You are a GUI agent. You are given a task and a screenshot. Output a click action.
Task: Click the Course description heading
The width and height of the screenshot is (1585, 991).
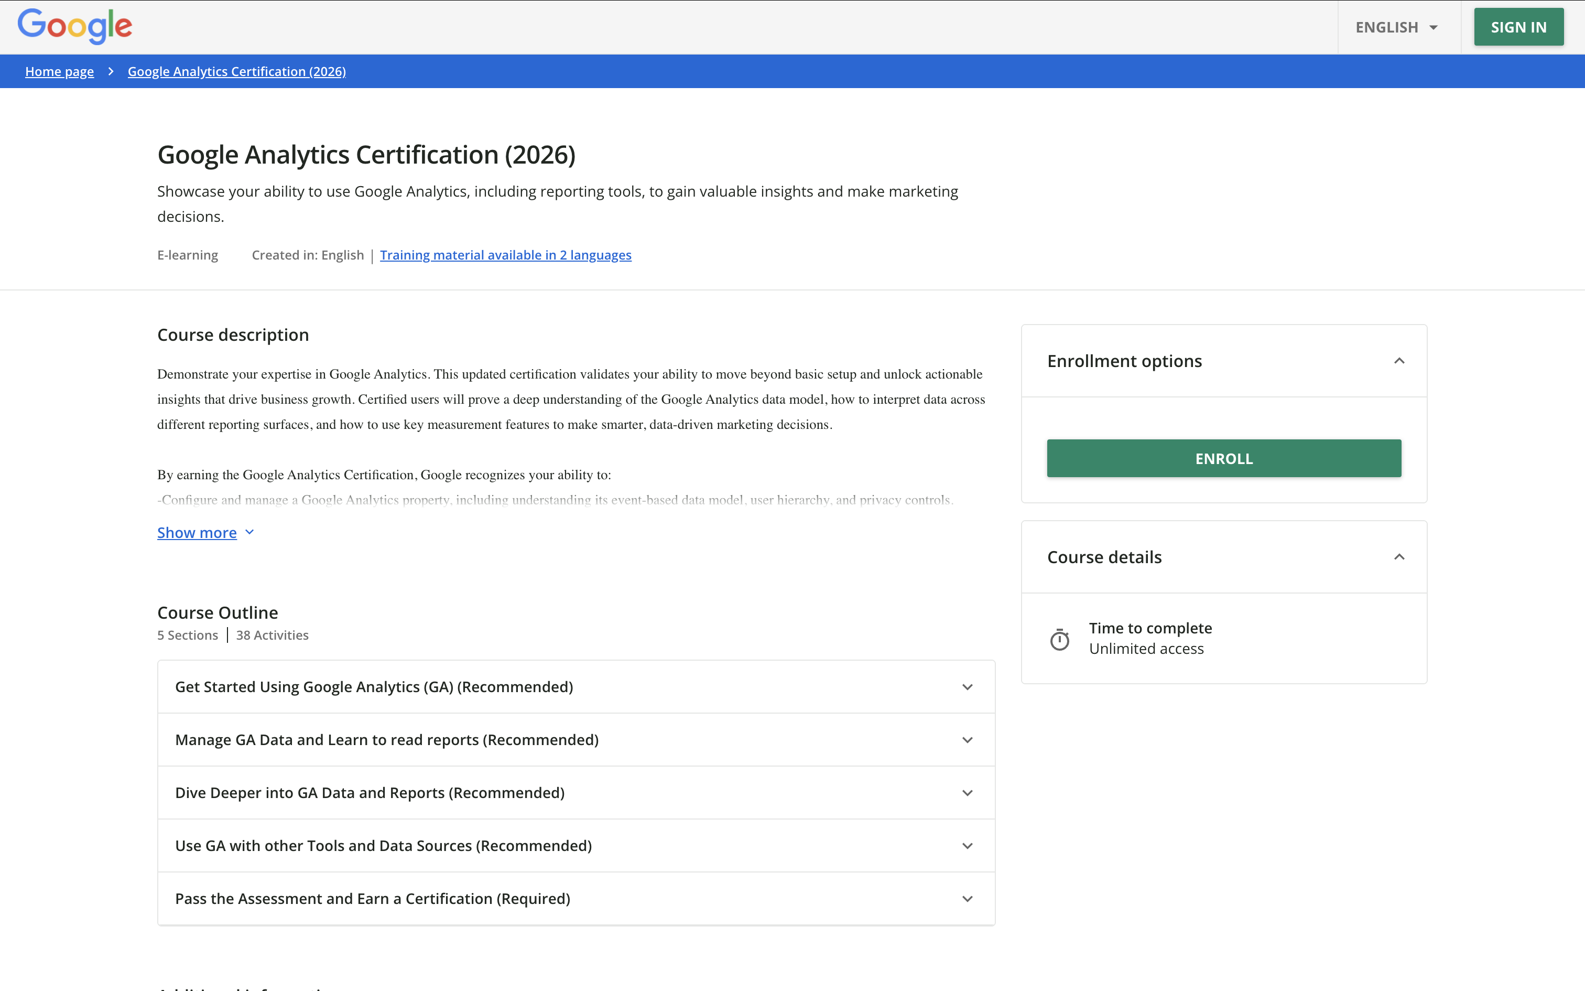(x=233, y=335)
